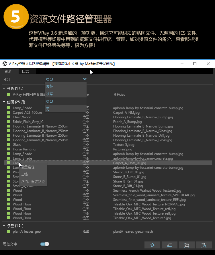The width and height of the screenshot is (215, 255).
Task: Click green status square beside V-Ray IES light
Action: [9, 94]
